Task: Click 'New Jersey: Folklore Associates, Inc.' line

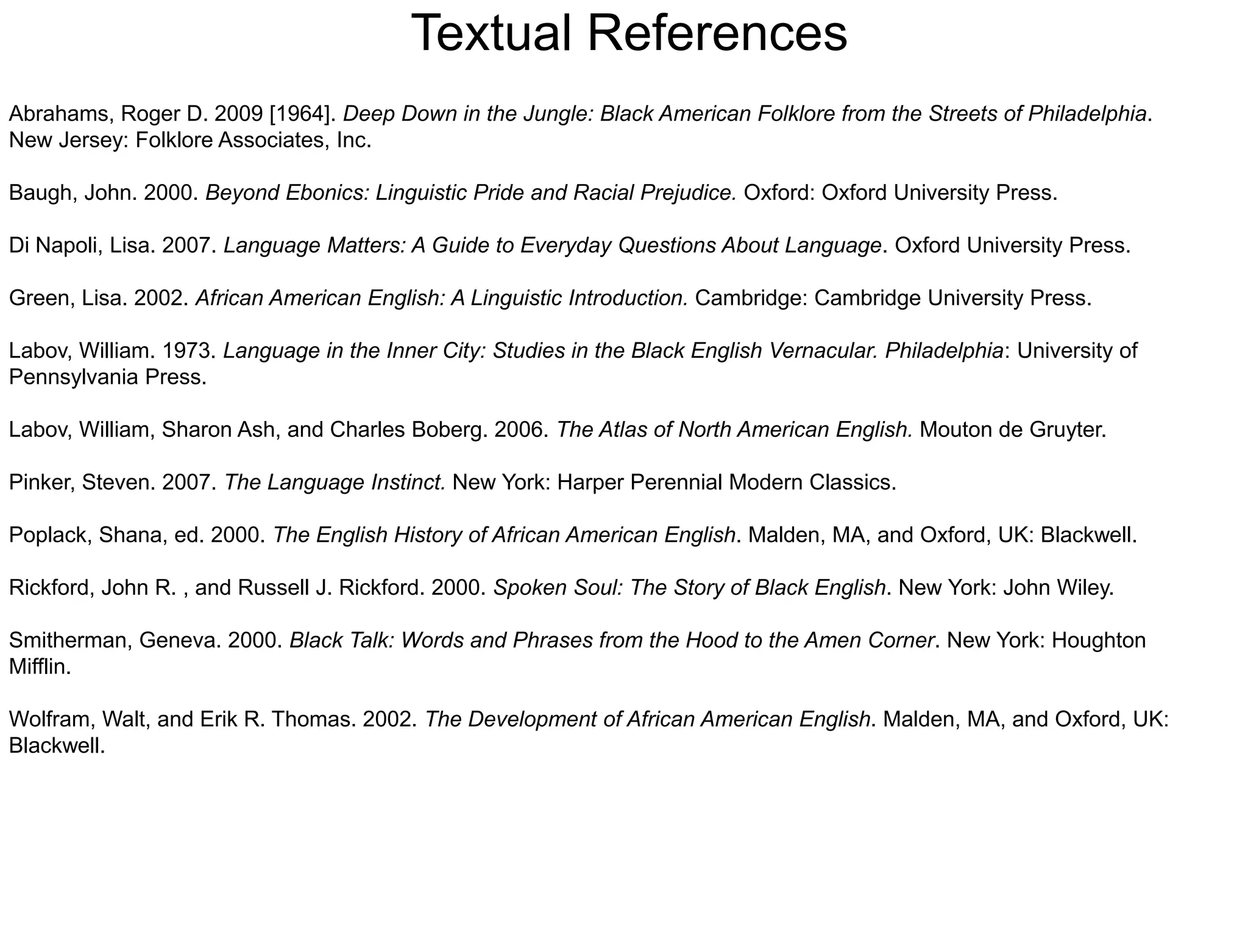Action: click(x=190, y=141)
